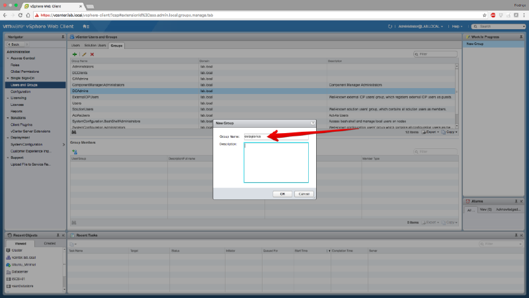Click the add group member icon
The image size is (529, 298).
pyautogui.click(x=75, y=152)
